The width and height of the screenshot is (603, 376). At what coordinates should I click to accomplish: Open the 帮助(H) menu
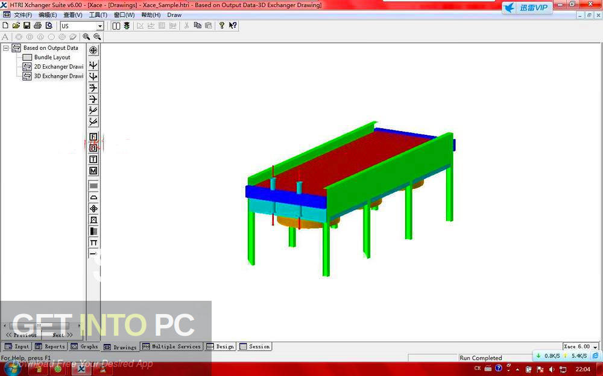tap(151, 15)
